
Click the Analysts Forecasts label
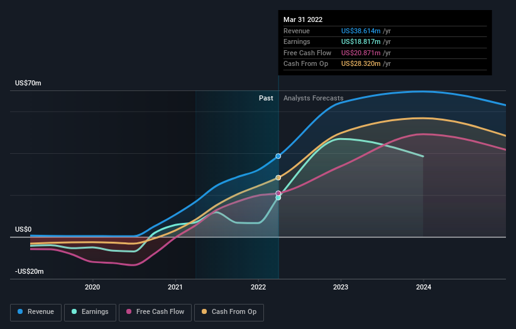313,99
